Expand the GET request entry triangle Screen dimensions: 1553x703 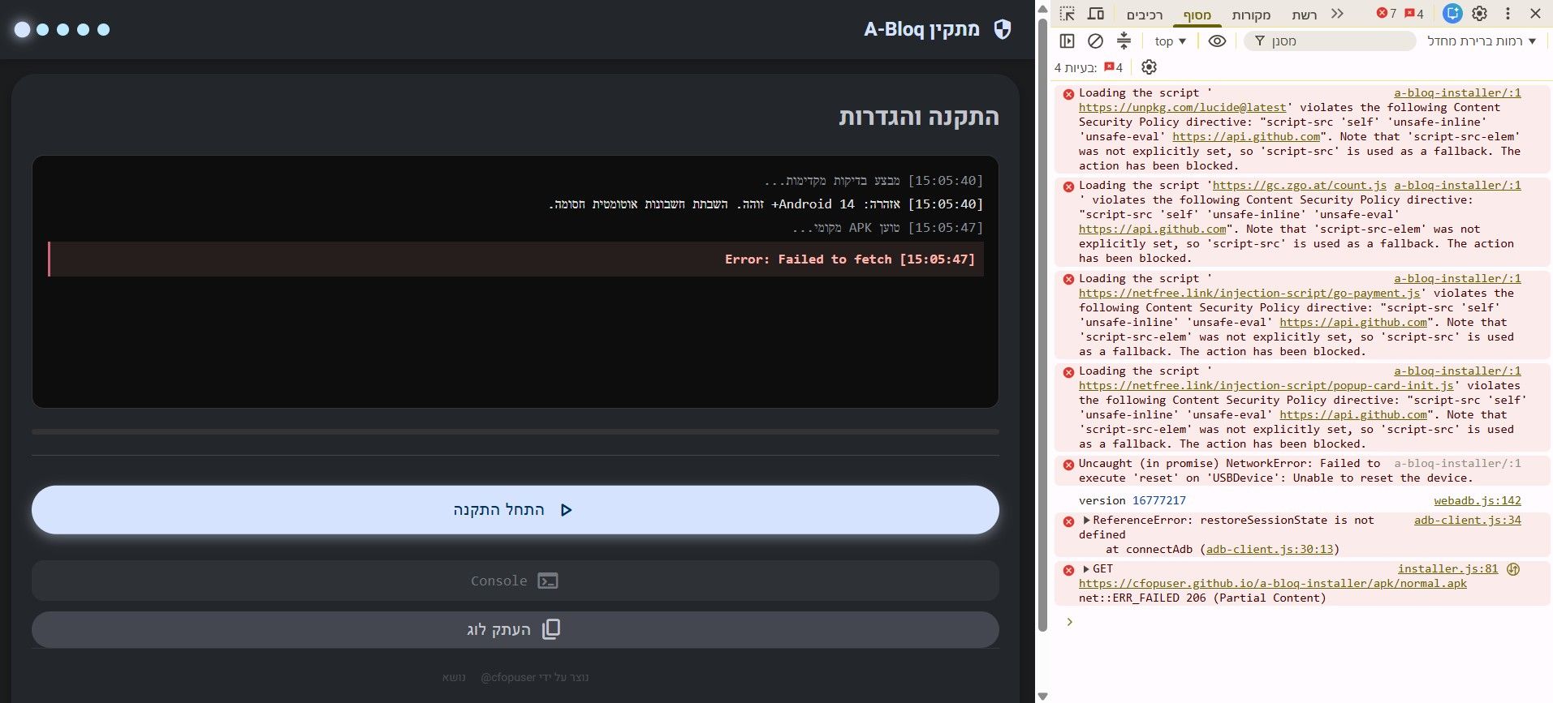pyautogui.click(x=1086, y=568)
